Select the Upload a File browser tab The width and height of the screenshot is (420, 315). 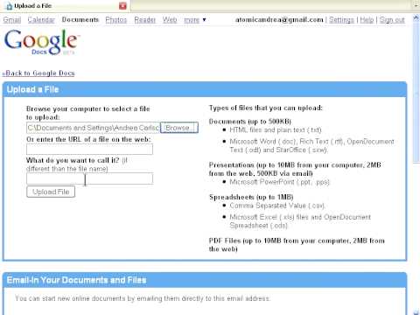(x=65, y=6)
